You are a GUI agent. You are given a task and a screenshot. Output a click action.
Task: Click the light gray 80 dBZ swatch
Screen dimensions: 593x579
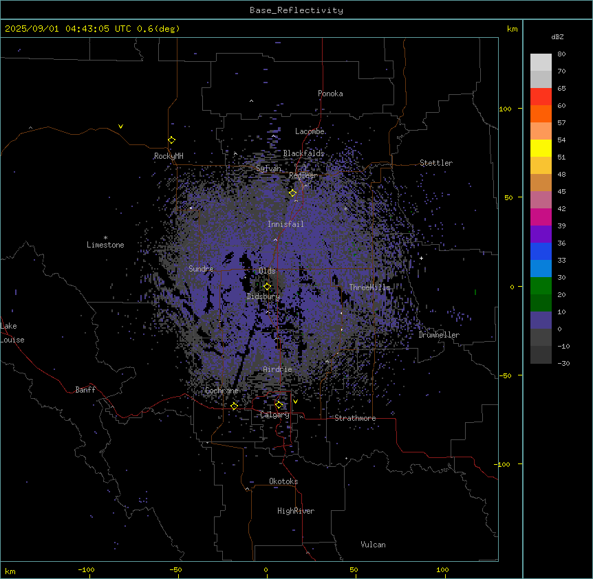(541, 63)
